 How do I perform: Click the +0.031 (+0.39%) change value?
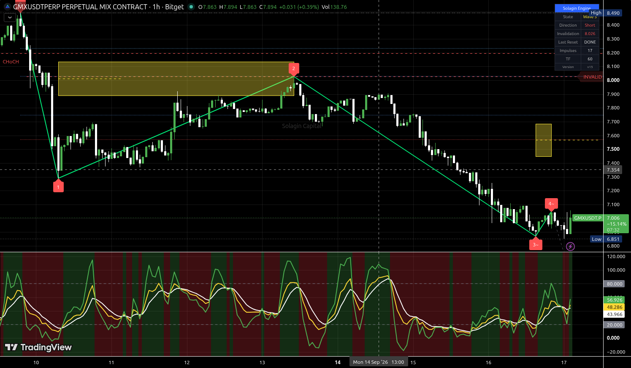point(299,7)
